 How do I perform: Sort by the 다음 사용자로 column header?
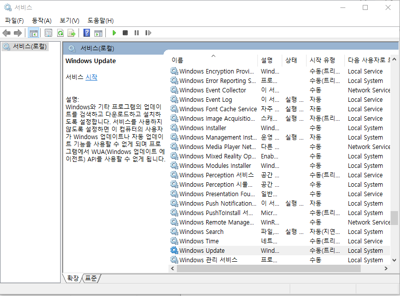point(367,60)
